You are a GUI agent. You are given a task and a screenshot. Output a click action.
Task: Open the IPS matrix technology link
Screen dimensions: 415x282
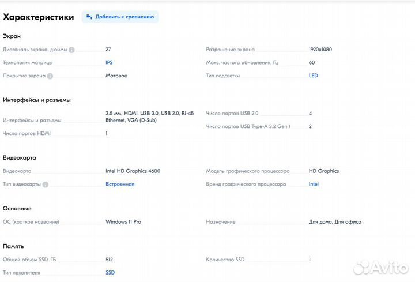pyautogui.click(x=109, y=62)
